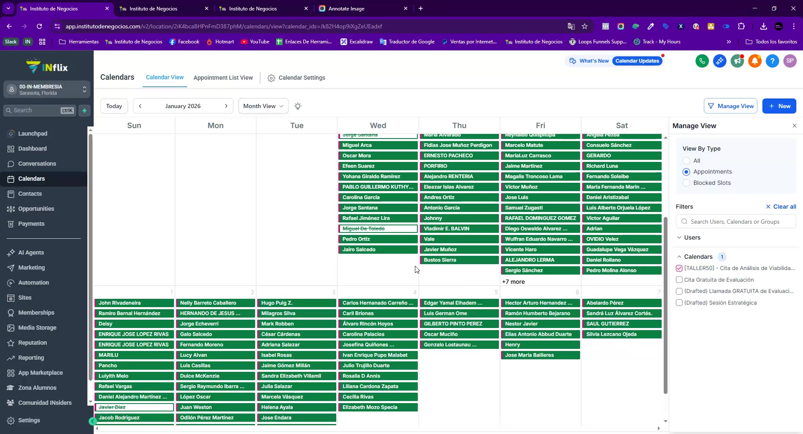The width and height of the screenshot is (803, 434).
Task: Expand the Users filter section
Action: click(688, 237)
